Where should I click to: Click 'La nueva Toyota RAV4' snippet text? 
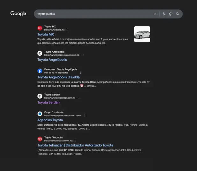tap(84, 82)
